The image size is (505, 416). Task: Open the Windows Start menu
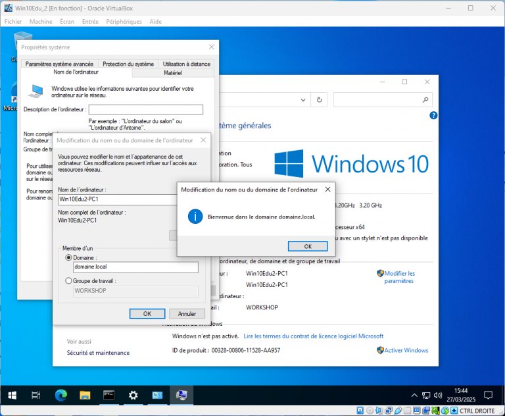coord(12,395)
